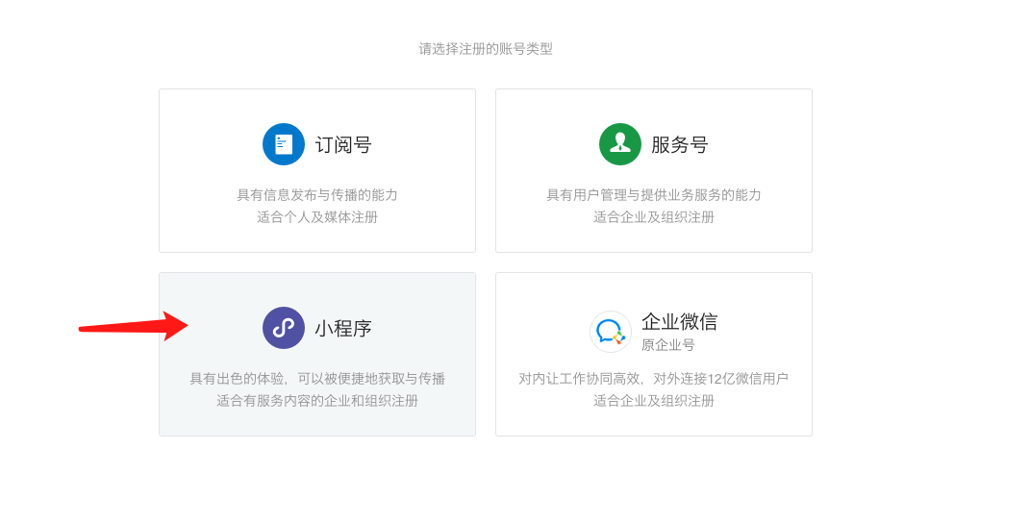
Task: Click text 适合企业及组织注册 in 服务号 card
Action: 654,217
